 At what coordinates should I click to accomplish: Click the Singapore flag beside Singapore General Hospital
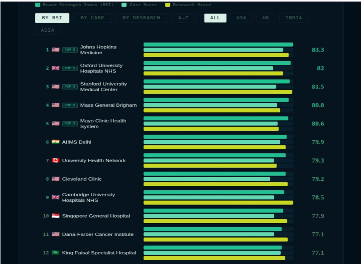pyautogui.click(x=55, y=216)
